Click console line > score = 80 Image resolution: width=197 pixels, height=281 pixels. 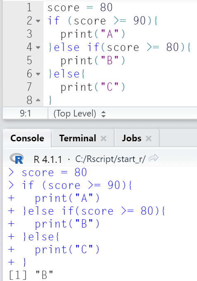click(48, 172)
